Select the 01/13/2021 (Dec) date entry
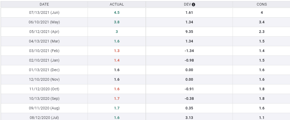 click(44, 70)
